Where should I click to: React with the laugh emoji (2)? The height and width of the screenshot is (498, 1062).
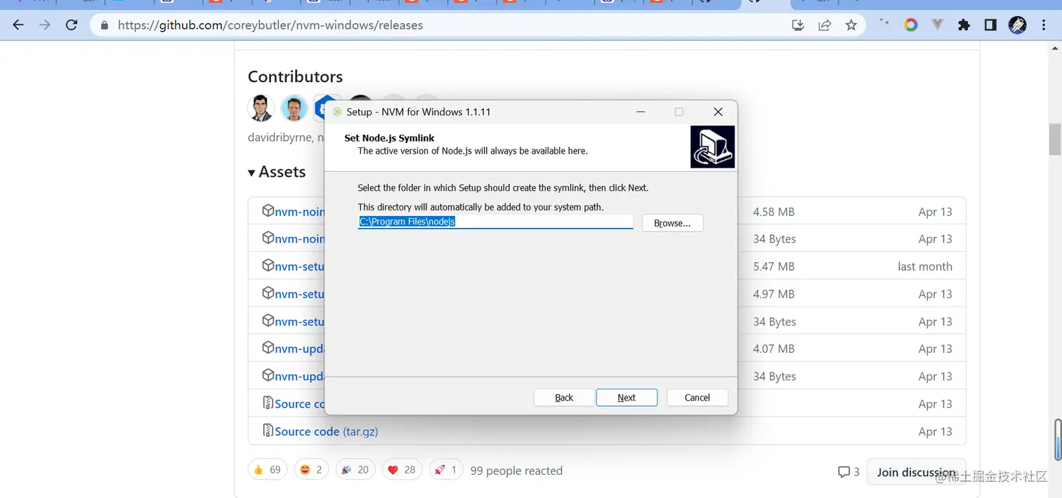311,470
